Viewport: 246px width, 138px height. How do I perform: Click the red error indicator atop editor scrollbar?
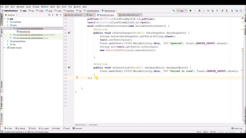click(243, 18)
